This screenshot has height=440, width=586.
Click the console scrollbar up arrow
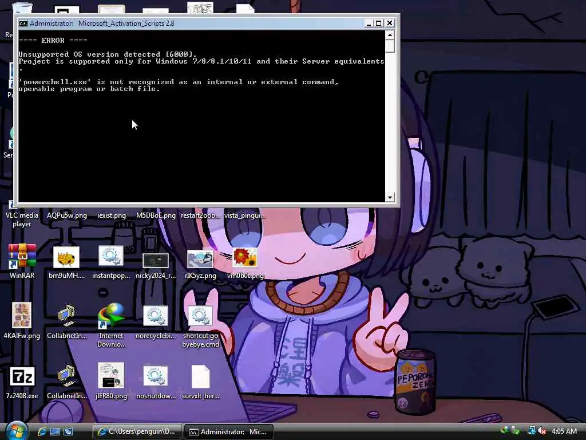point(390,35)
